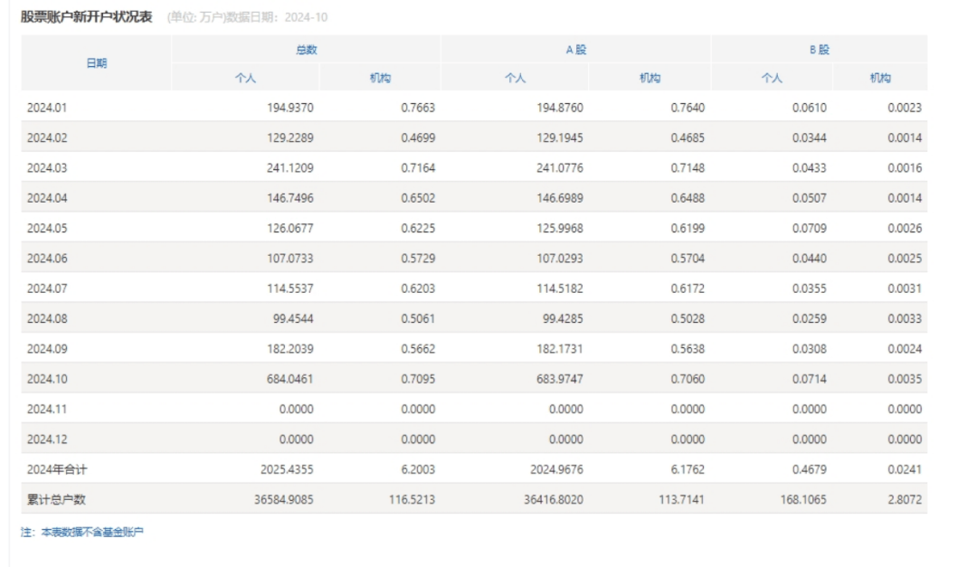The image size is (977, 567).
Task: Click the value 99.4544
Action: (x=293, y=318)
